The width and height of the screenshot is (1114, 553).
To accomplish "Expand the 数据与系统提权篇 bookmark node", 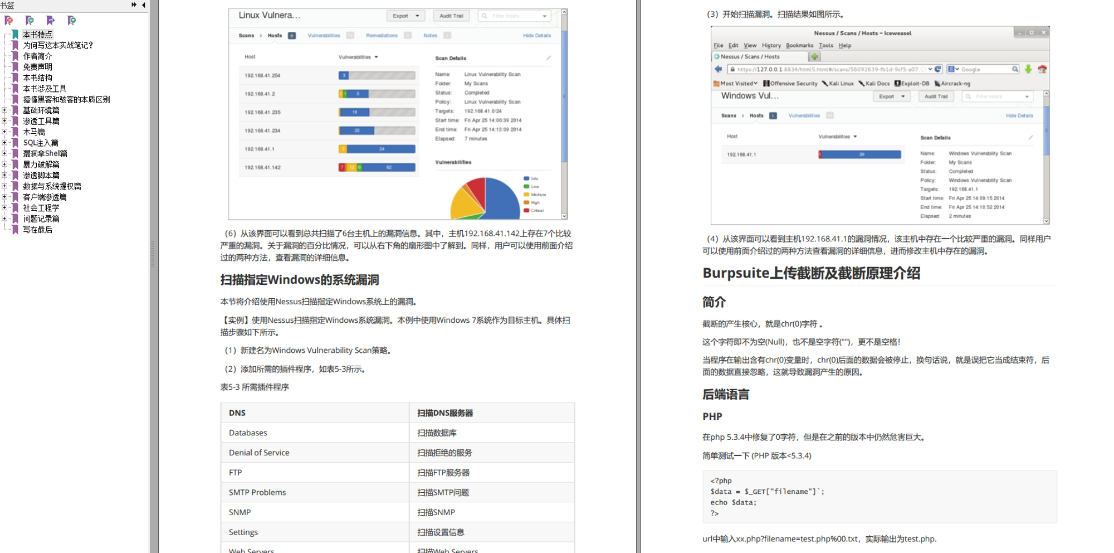I will (4, 186).
